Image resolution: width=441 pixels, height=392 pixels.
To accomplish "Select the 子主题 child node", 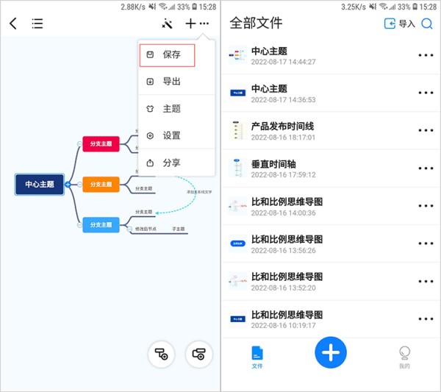I will click(x=179, y=229).
